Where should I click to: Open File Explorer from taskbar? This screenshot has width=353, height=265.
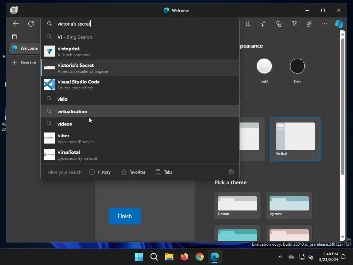(x=169, y=257)
